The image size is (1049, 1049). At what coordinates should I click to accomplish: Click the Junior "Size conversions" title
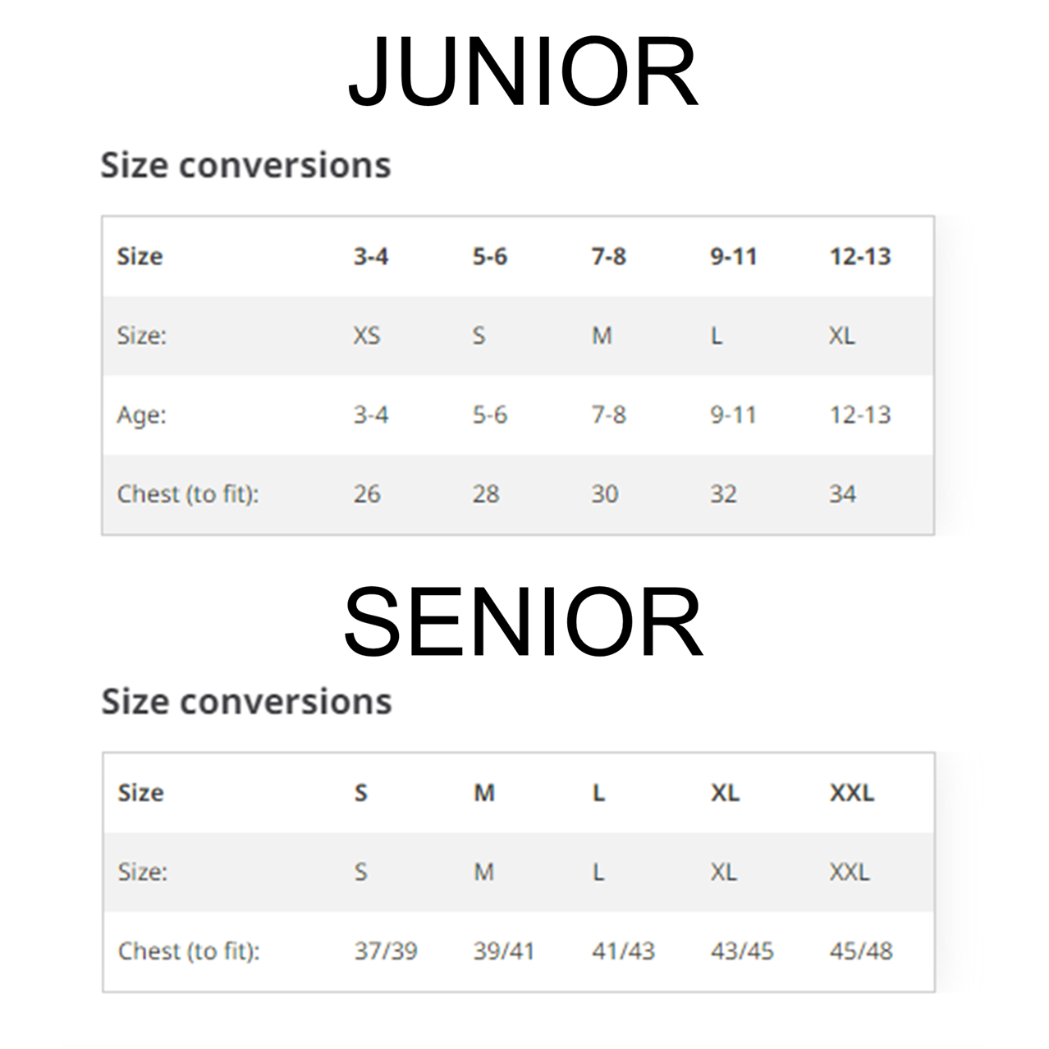[x=245, y=165]
